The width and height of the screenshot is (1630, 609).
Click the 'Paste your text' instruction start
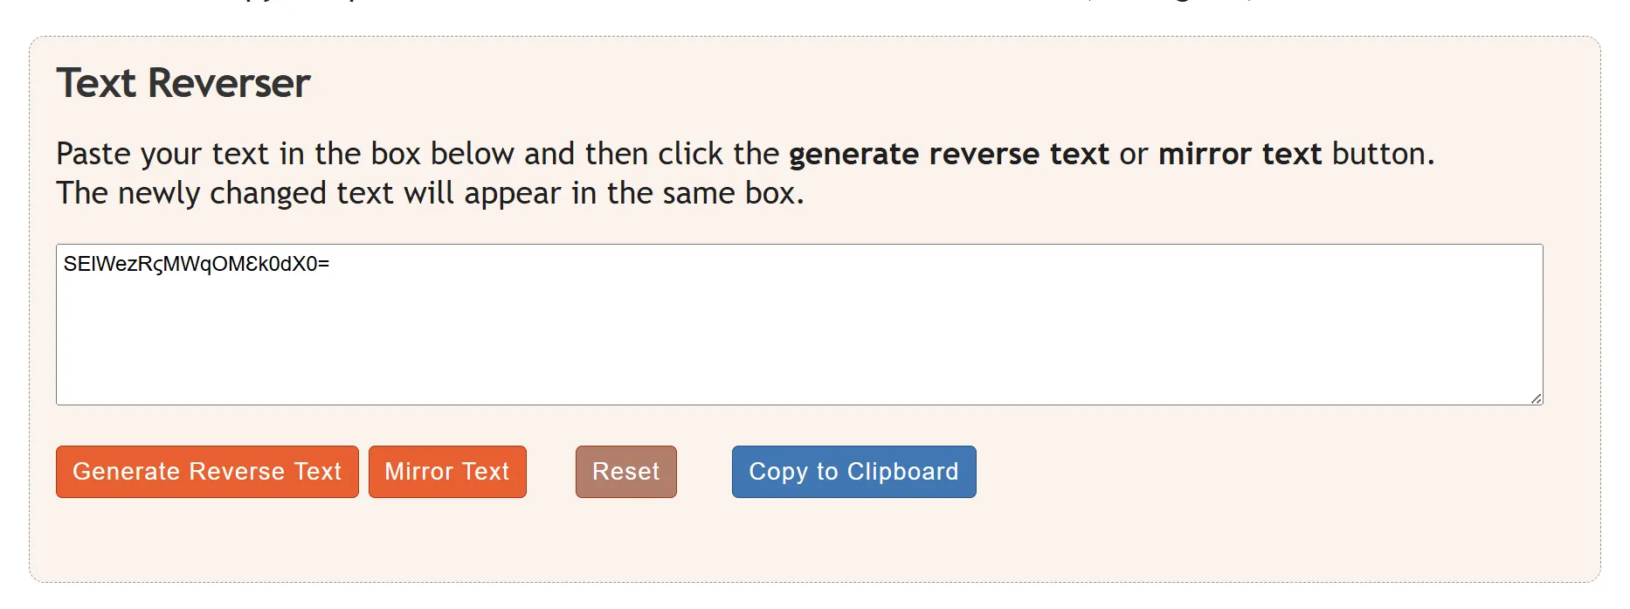(162, 155)
